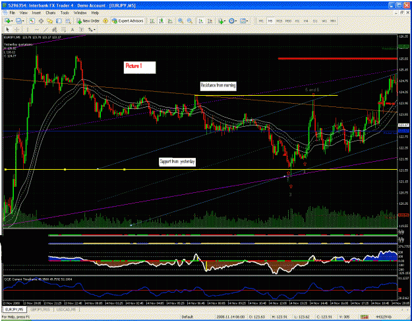Viewport: 412px width, 321px height.
Task: Select the 'Resistance from morning' label
Action: coord(218,85)
